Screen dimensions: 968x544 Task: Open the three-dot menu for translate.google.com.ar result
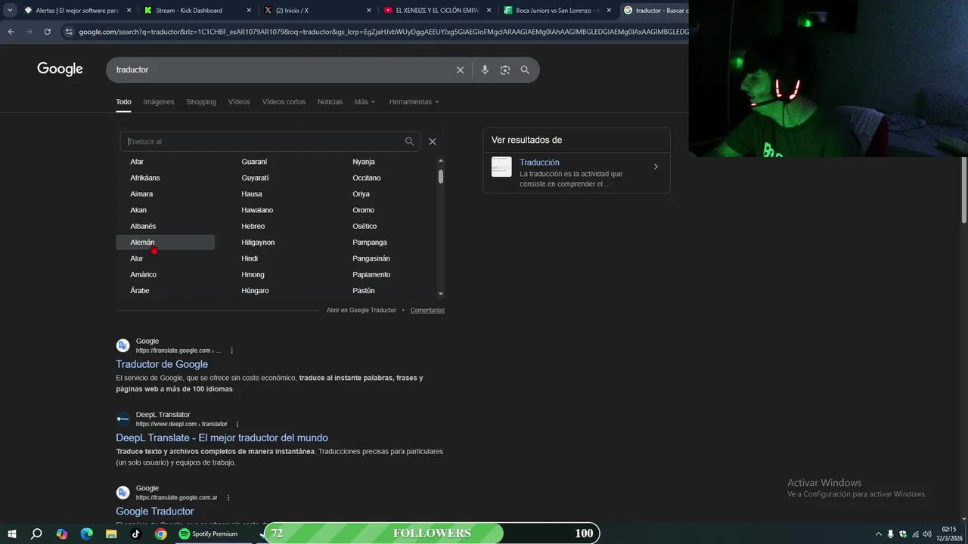pyautogui.click(x=228, y=497)
